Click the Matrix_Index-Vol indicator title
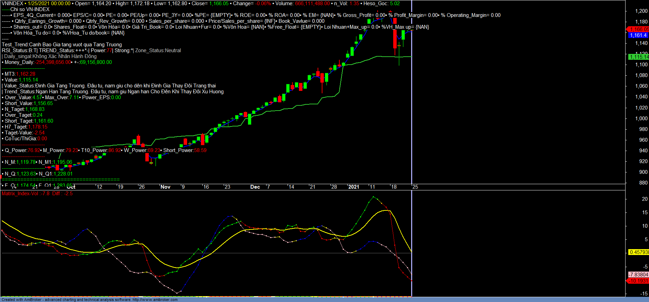The width and height of the screenshot is (649, 302). [x=20, y=194]
